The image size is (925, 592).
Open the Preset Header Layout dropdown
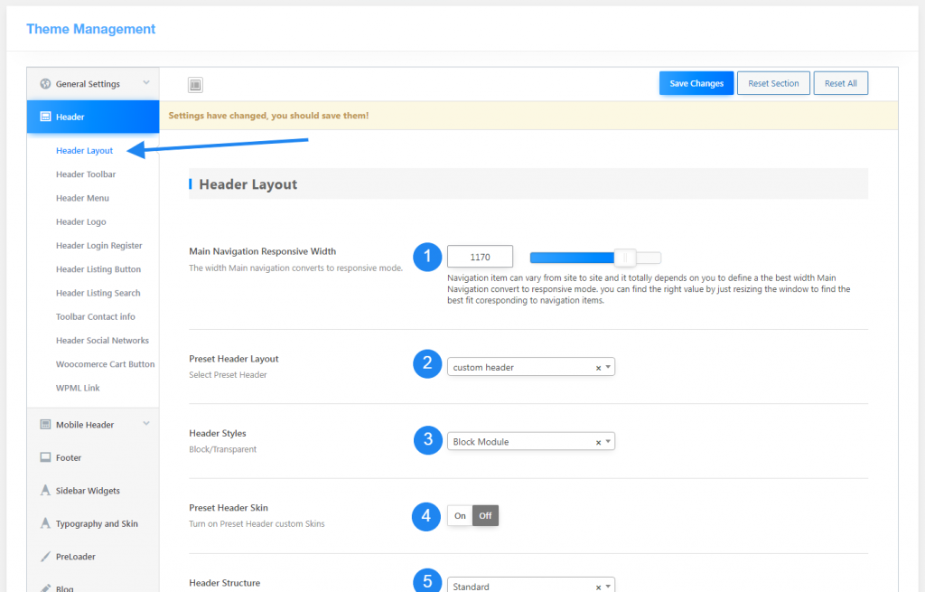coord(530,367)
